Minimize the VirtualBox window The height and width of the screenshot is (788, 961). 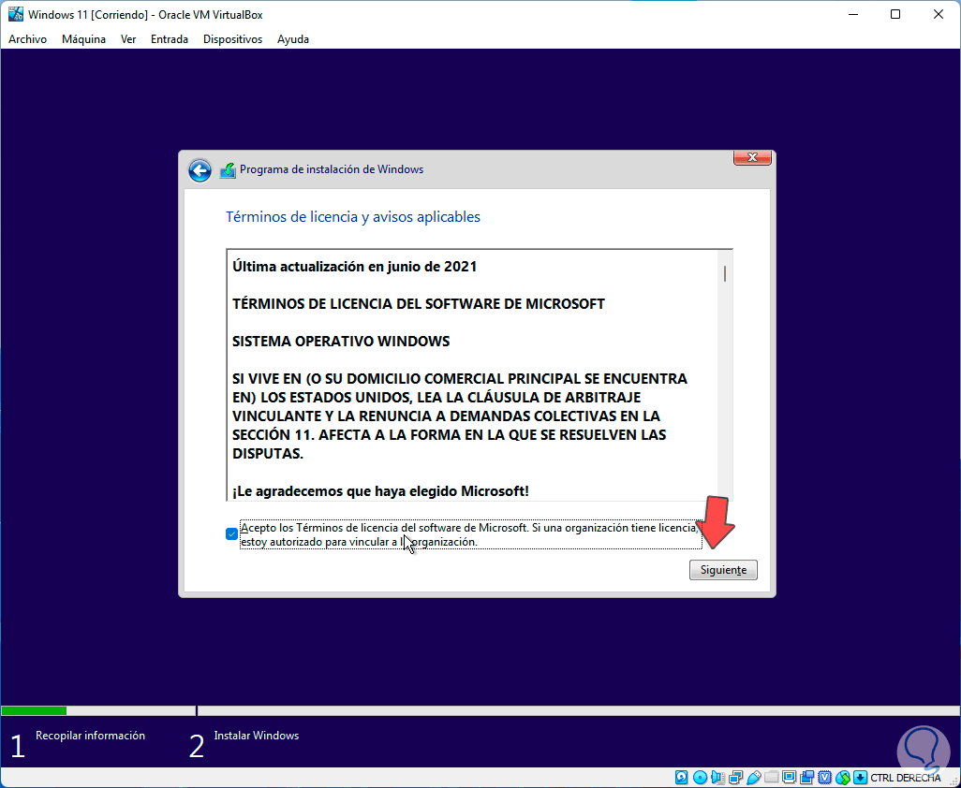[852, 14]
